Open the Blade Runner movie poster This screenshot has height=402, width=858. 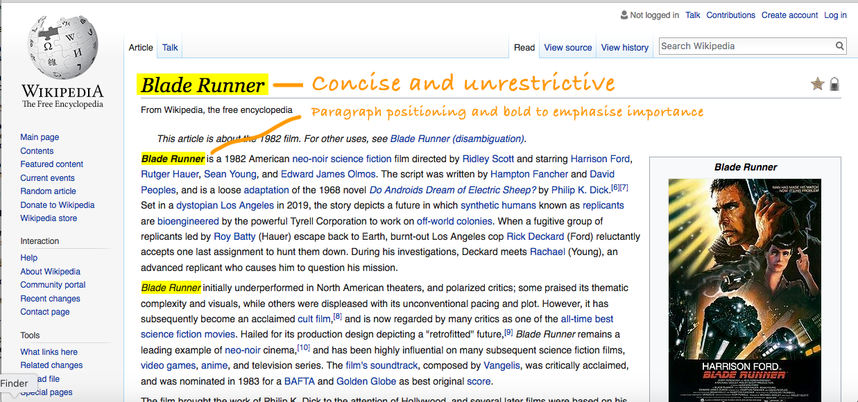[x=745, y=281]
